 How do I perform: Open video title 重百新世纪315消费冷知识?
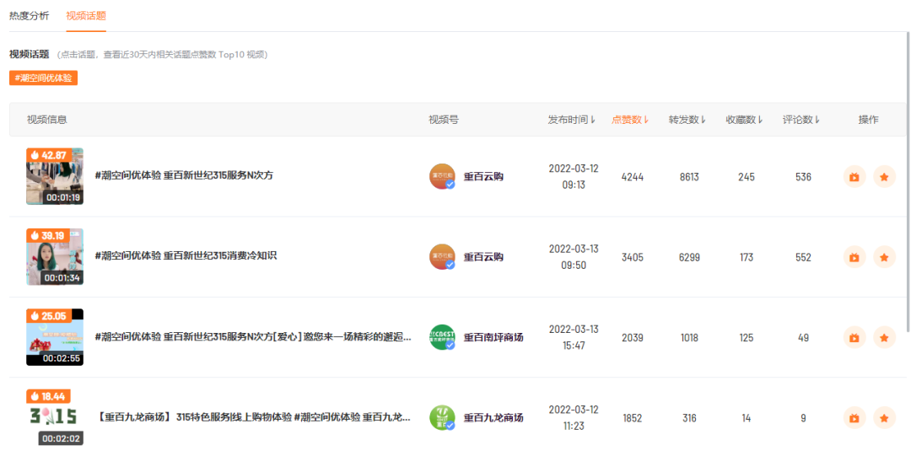tap(186, 256)
